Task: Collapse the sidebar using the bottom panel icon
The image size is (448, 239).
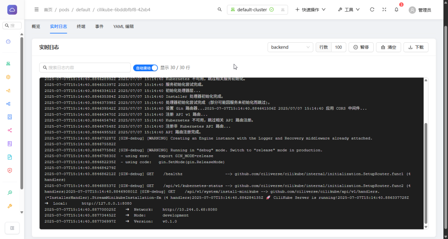Action: click(12, 228)
